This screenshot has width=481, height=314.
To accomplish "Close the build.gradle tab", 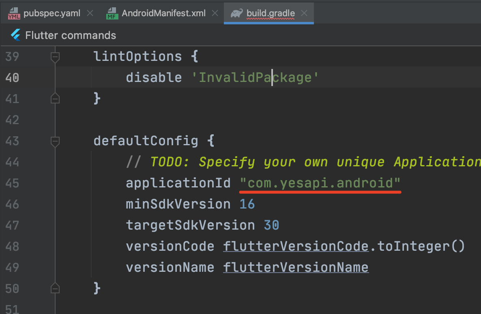I will (304, 13).
